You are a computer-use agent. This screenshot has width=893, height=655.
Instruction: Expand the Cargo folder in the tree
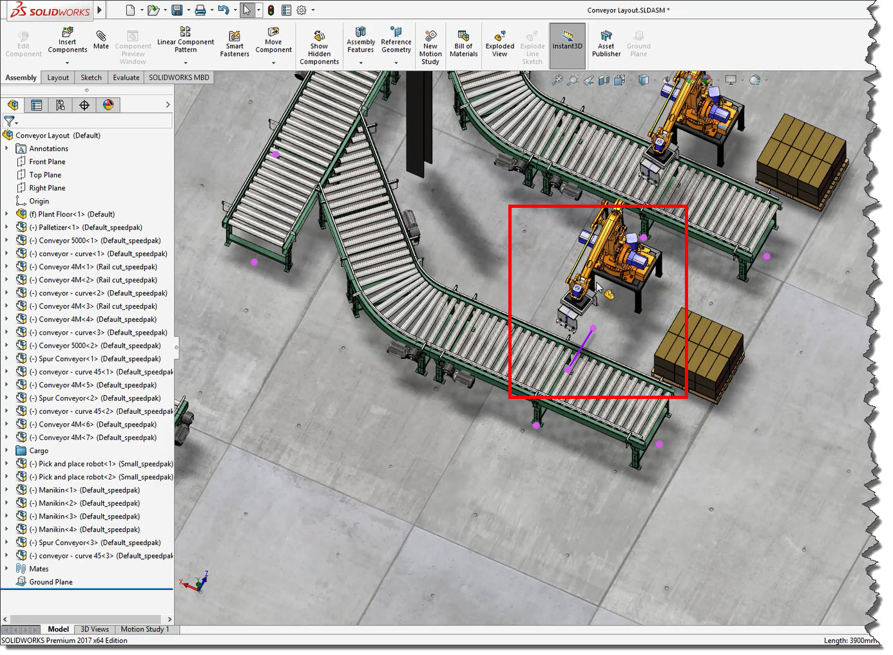pyautogui.click(x=6, y=450)
